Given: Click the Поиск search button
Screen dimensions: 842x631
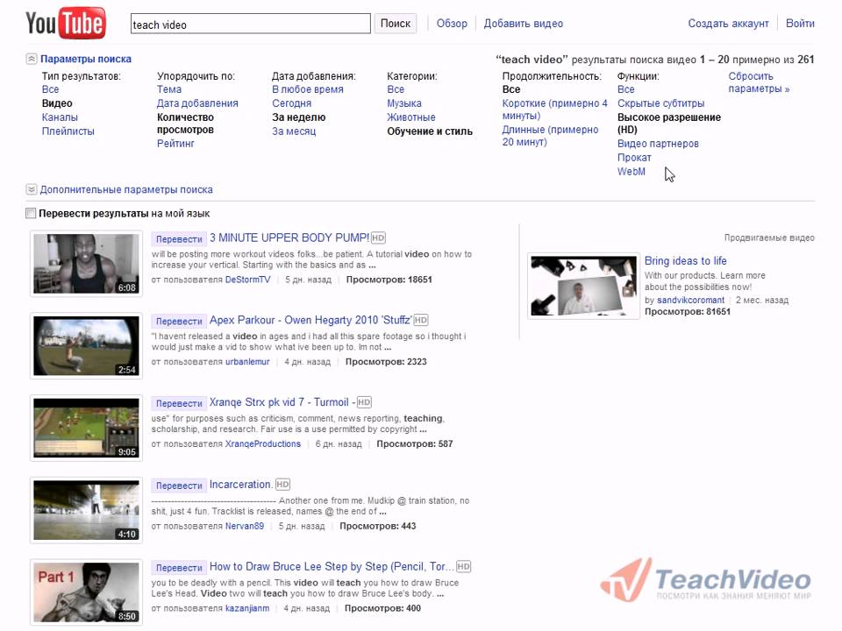Looking at the screenshot, I should pyautogui.click(x=396, y=24).
